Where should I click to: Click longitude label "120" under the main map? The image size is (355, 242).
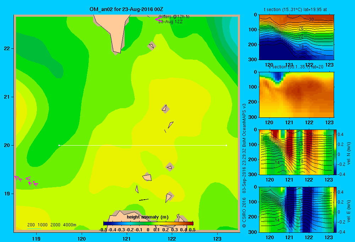tap(82, 238)
